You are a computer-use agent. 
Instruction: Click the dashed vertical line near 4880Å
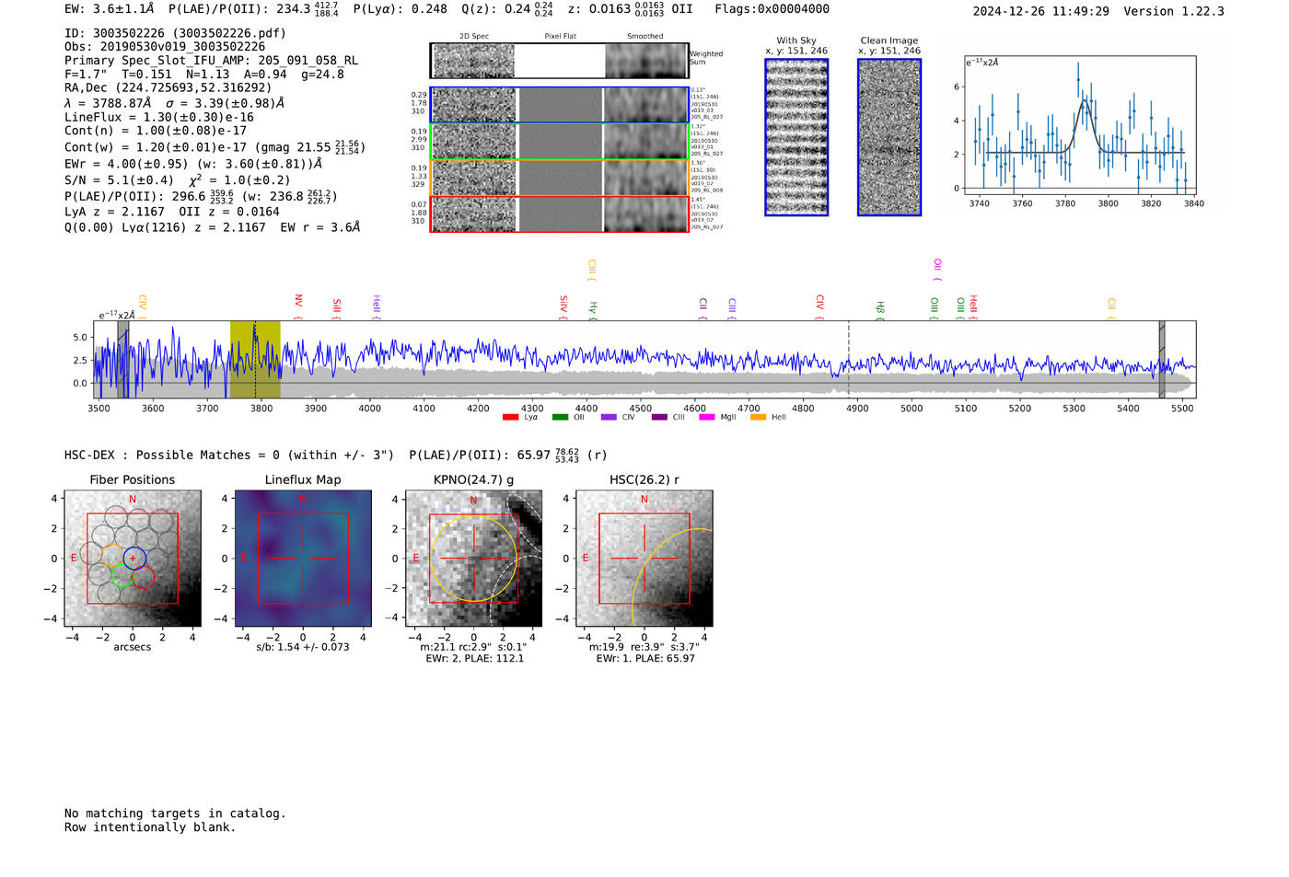point(849,360)
